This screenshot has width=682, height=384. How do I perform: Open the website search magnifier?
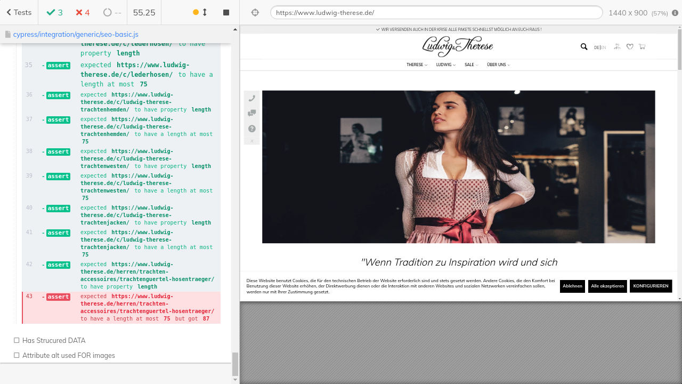click(584, 47)
